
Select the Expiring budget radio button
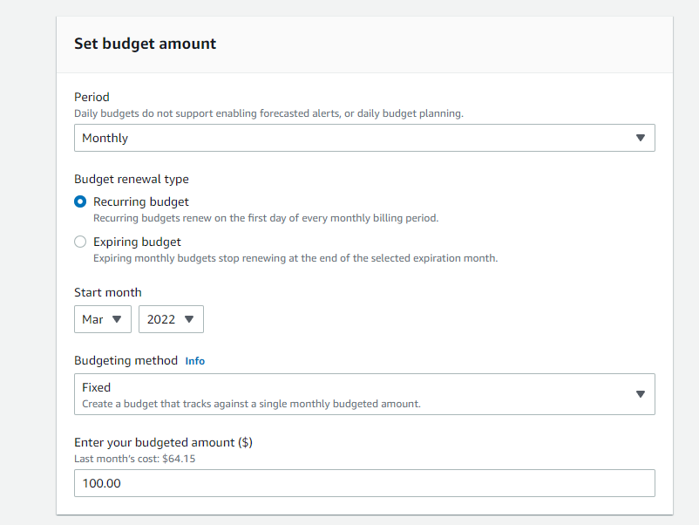80,242
